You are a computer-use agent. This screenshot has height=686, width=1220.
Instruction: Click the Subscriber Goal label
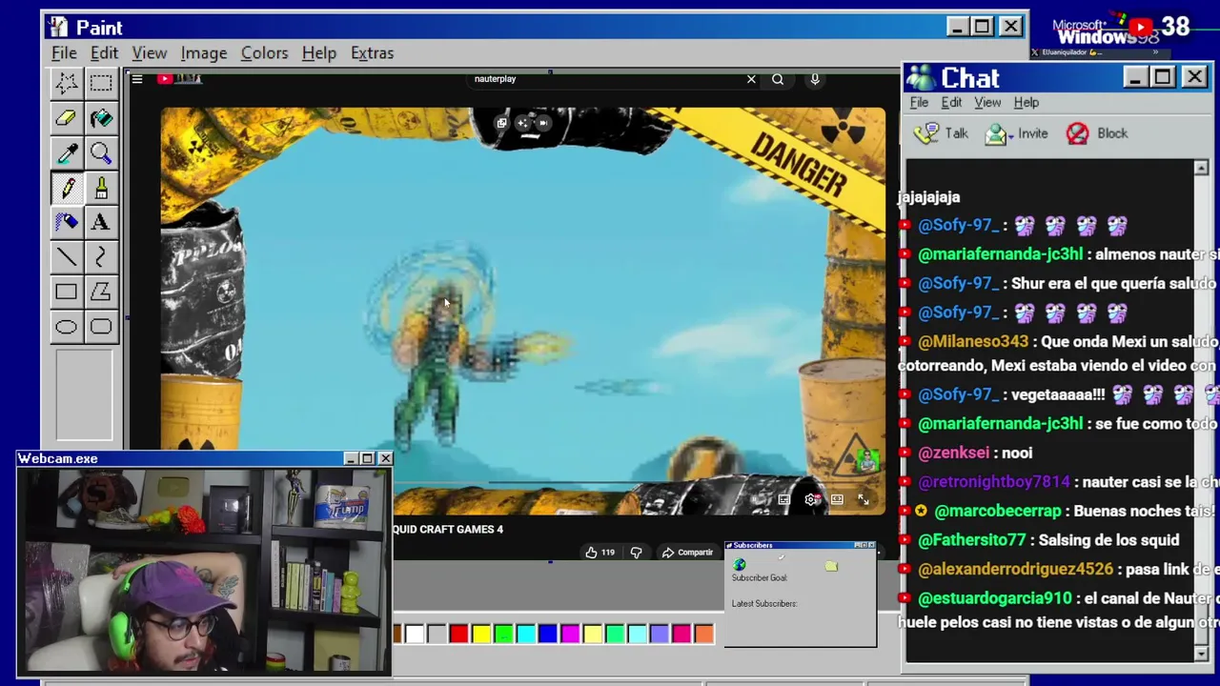coord(760,578)
